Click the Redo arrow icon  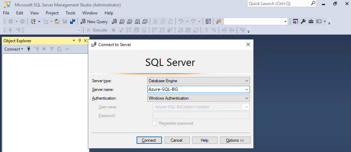click(193, 21)
